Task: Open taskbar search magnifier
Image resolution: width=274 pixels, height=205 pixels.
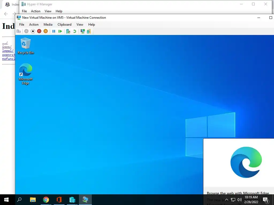Action: 19,200
